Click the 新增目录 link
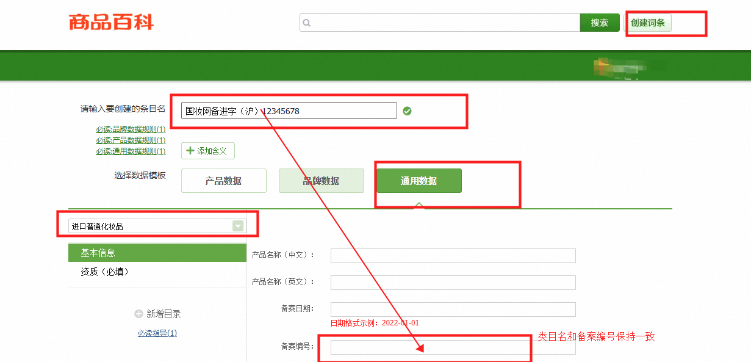 (x=163, y=314)
